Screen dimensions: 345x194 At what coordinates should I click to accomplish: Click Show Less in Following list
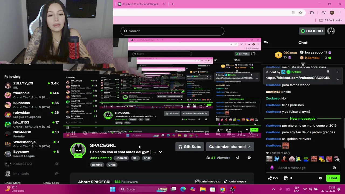[51, 183]
